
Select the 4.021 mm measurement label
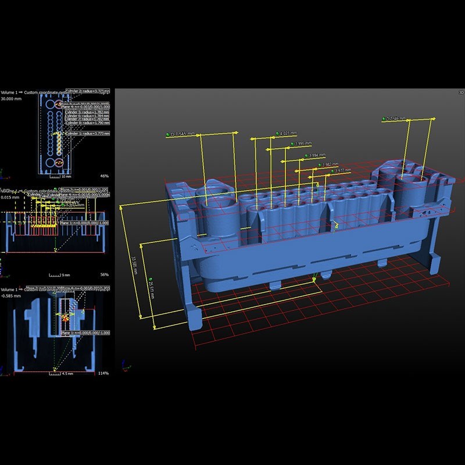click(288, 134)
